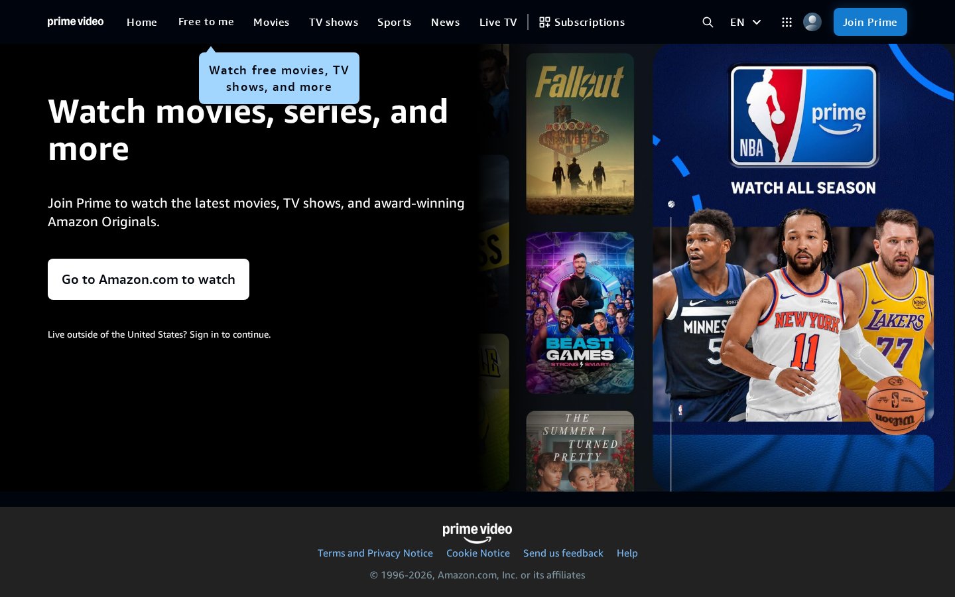
Task: Click Sign in to continue text
Action: click(230, 334)
